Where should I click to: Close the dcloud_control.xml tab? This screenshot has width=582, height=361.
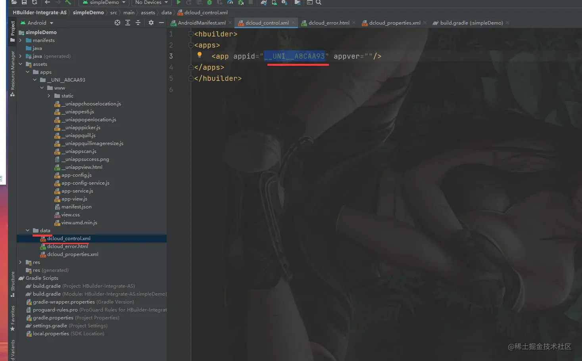tap(293, 23)
